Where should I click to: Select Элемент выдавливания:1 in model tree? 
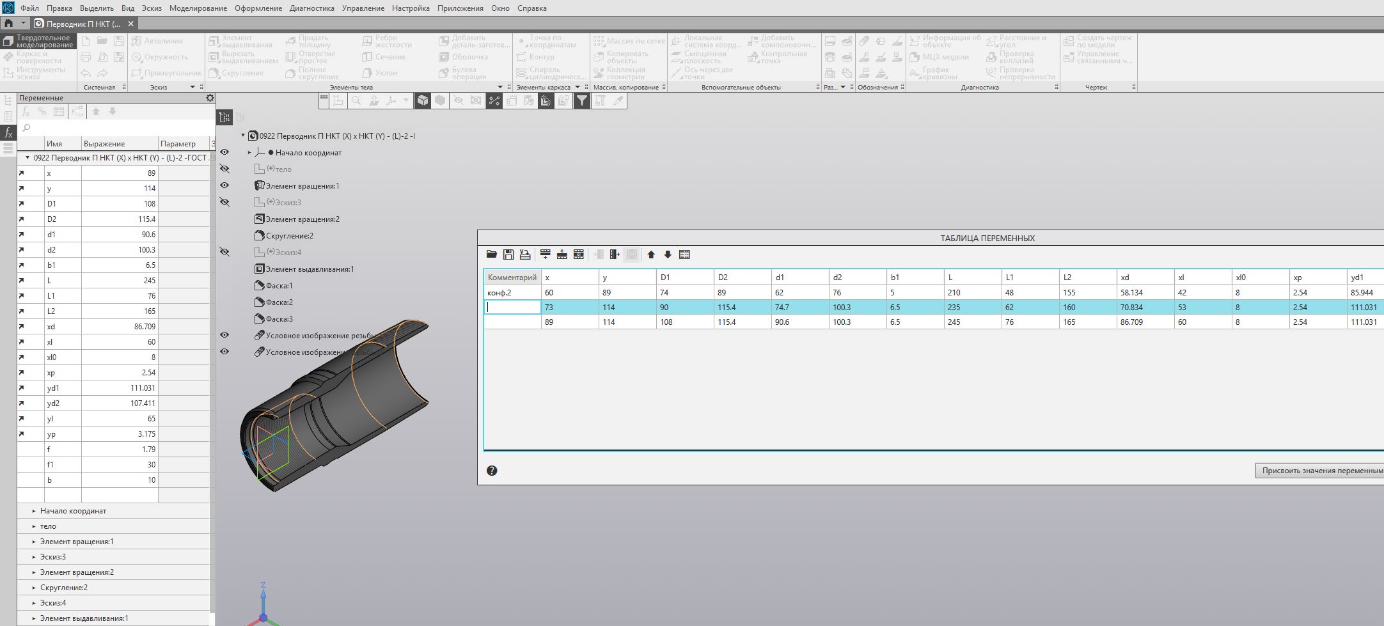click(x=310, y=269)
